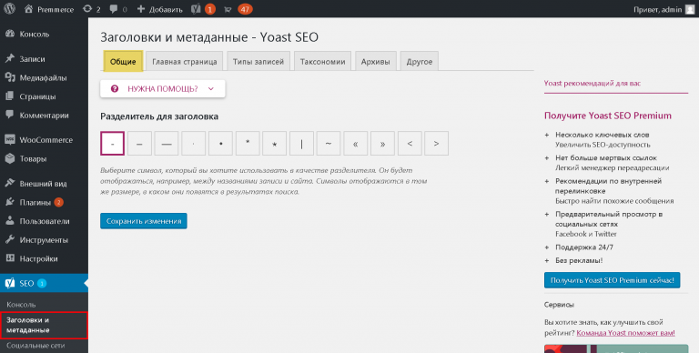699x353 pixels.
Task: Expand the НУЖНА ПОМОЩЬ? help panel
Action: pos(163,88)
